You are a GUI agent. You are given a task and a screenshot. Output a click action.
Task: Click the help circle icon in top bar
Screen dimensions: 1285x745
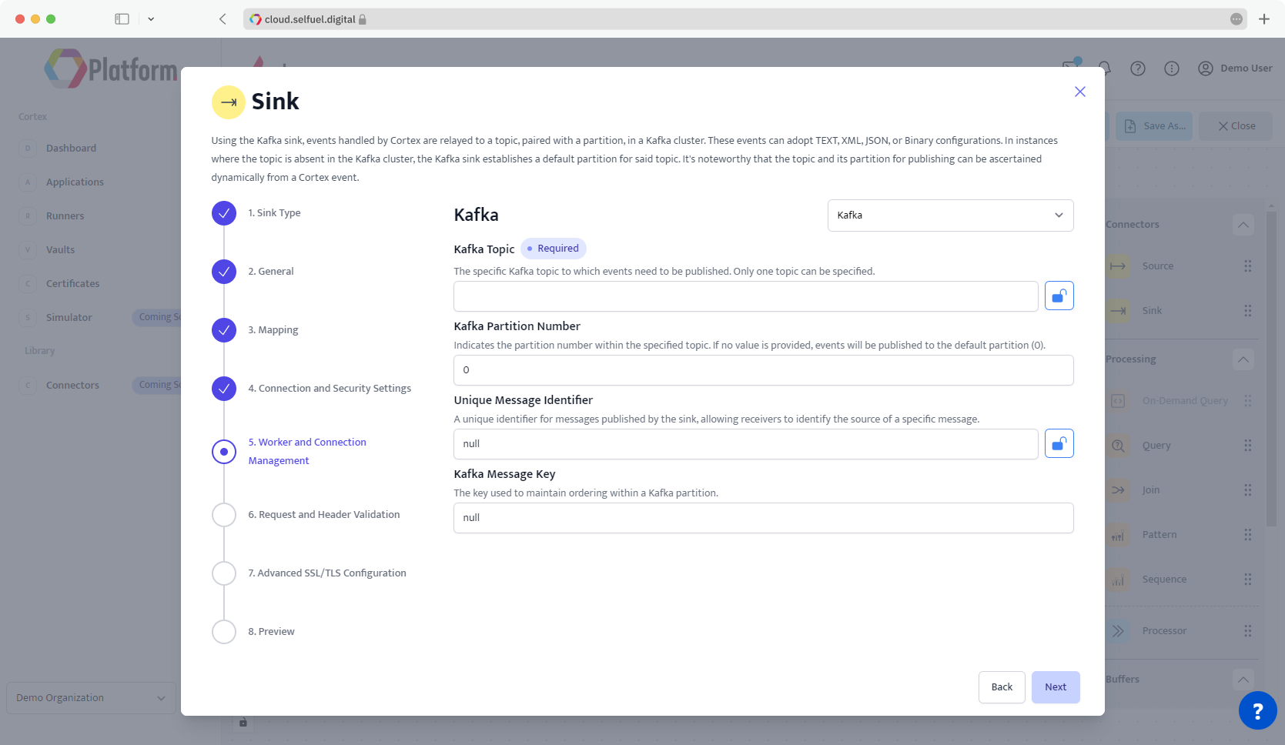click(x=1137, y=68)
